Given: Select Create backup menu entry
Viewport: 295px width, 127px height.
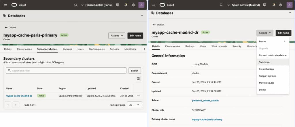Looking at the screenshot, I should point(273,69).
